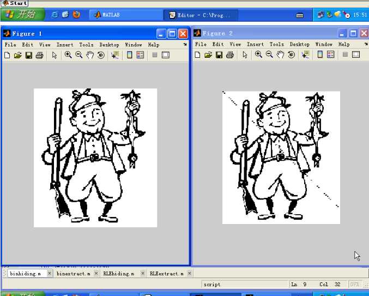Switch to Editor window in taskbar

[x=201, y=15]
